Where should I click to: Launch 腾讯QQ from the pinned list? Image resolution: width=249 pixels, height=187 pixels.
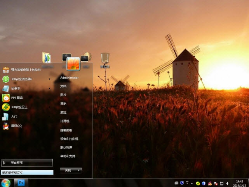click(16, 126)
